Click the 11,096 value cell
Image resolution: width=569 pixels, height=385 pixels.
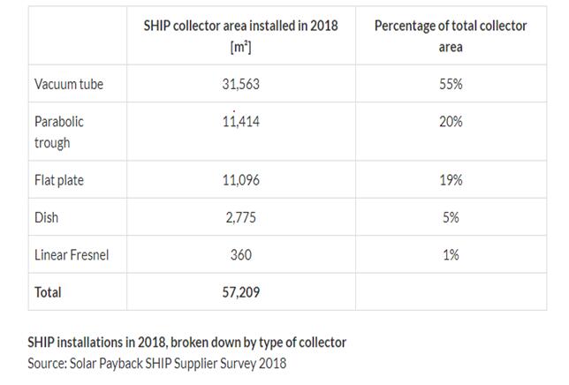click(x=240, y=179)
